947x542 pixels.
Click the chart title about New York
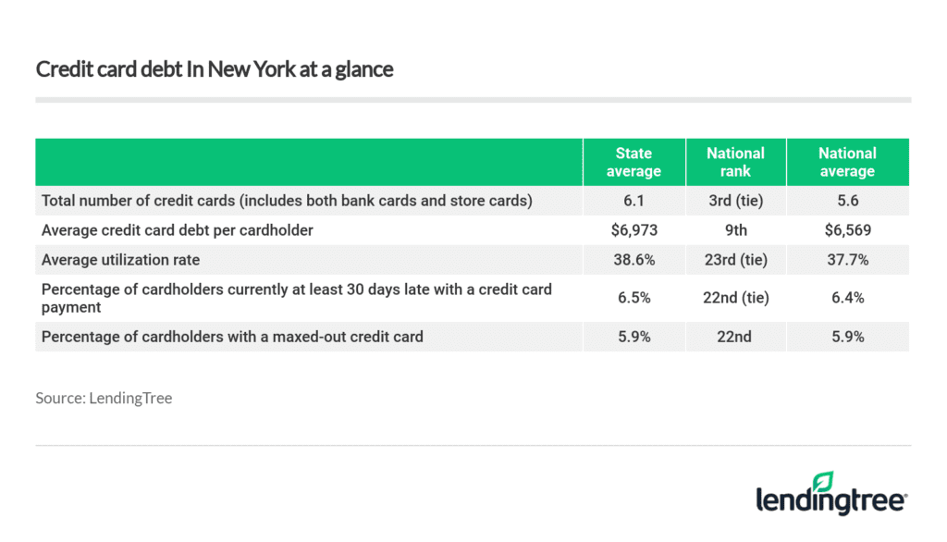tap(215, 69)
